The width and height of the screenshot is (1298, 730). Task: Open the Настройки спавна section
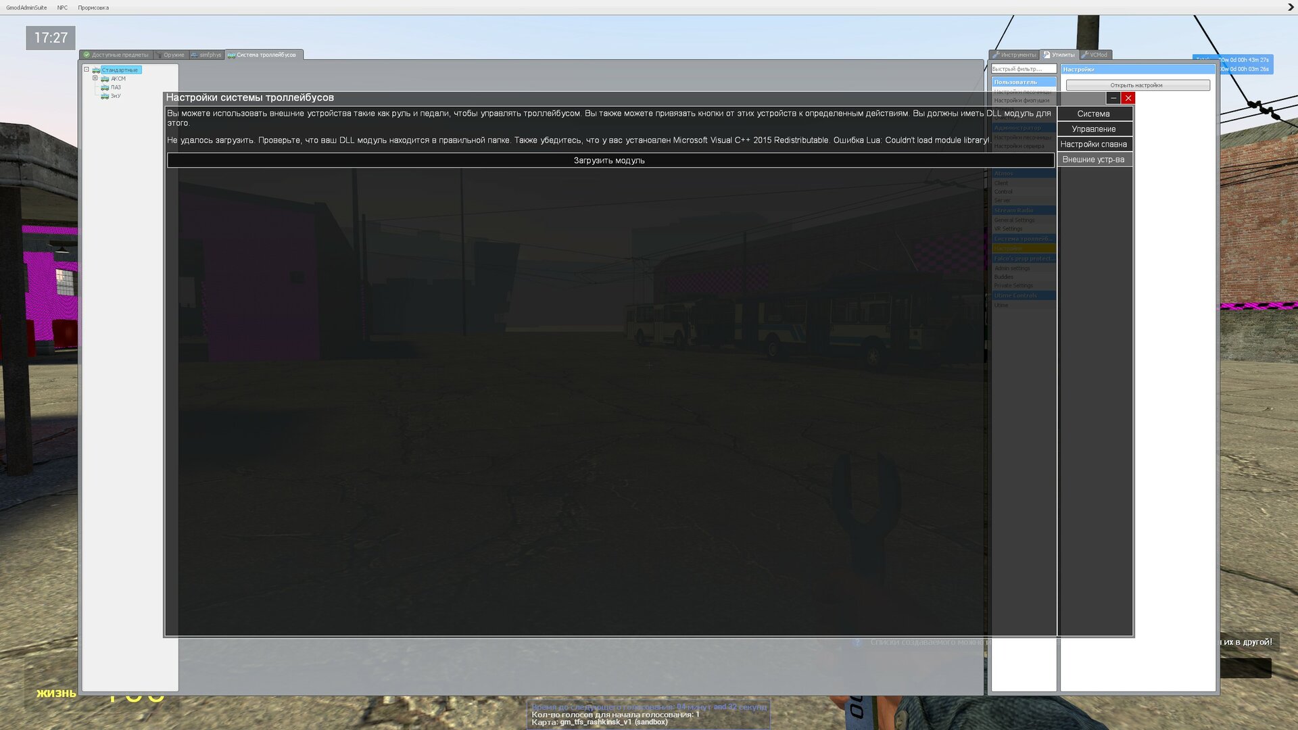(x=1093, y=144)
